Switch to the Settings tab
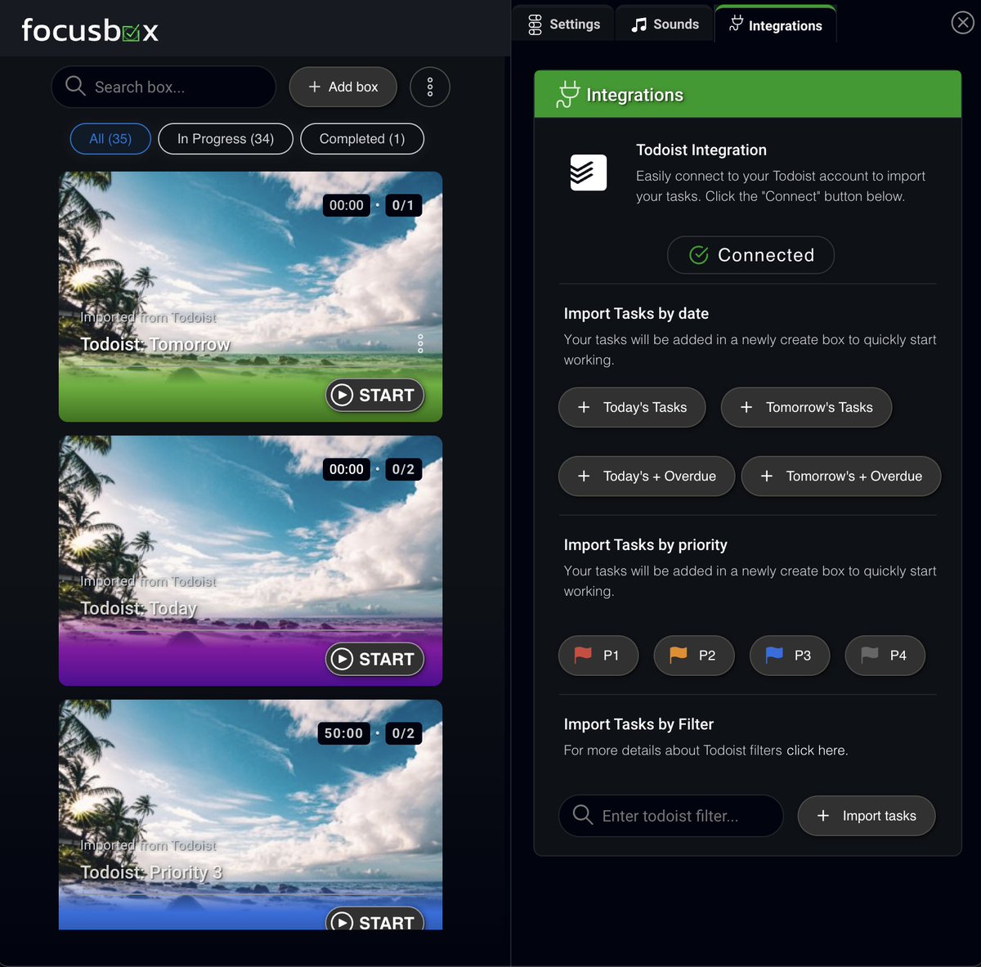Viewport: 981px width, 967px height. coord(564,25)
